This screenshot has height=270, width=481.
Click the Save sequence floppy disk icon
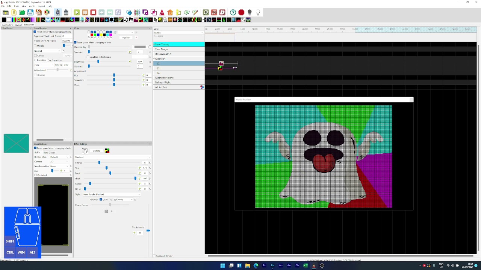[x=30, y=12]
